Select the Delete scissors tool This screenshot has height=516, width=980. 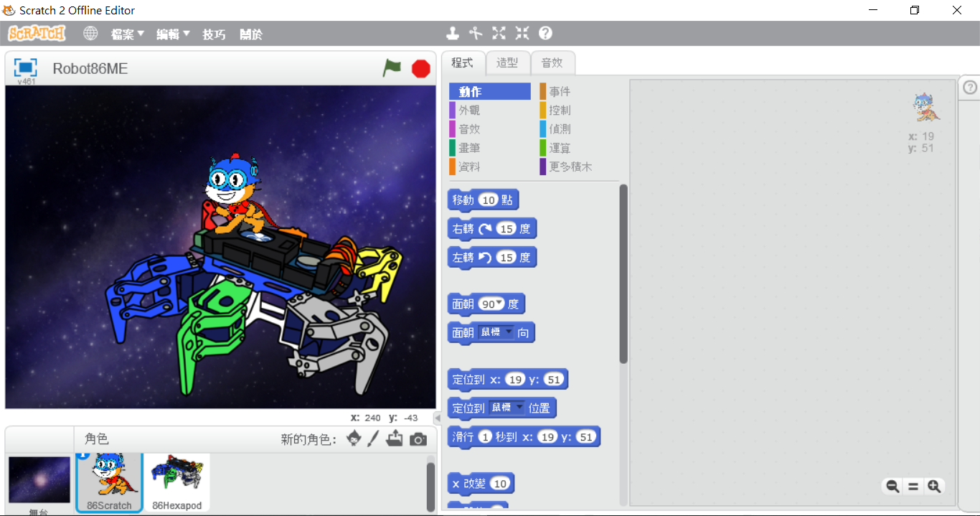(x=476, y=33)
